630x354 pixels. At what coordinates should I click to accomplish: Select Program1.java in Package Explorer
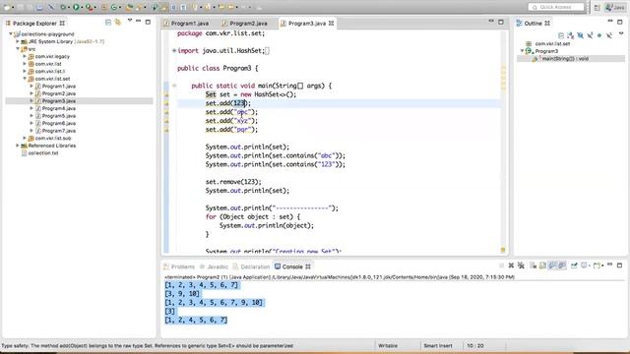click(x=59, y=86)
